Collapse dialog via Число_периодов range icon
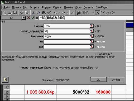Viewport: 134px width, 101px height. click(x=92, y=31)
